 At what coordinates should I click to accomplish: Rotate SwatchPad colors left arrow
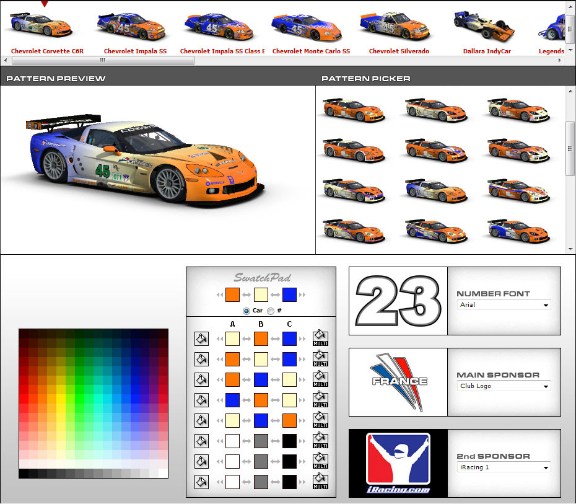point(220,295)
